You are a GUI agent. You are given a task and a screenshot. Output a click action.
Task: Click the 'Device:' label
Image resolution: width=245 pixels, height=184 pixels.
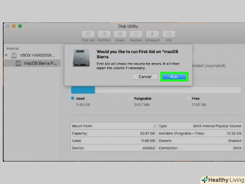pos(78,148)
